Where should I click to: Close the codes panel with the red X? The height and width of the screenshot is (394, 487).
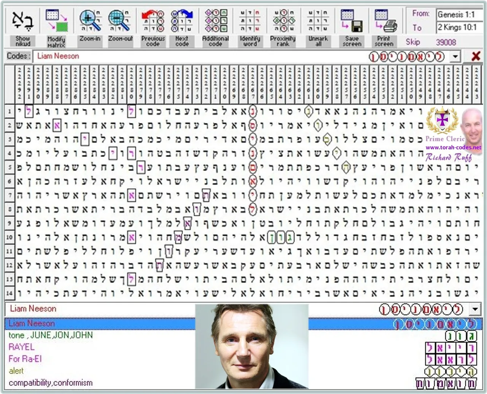(x=476, y=56)
